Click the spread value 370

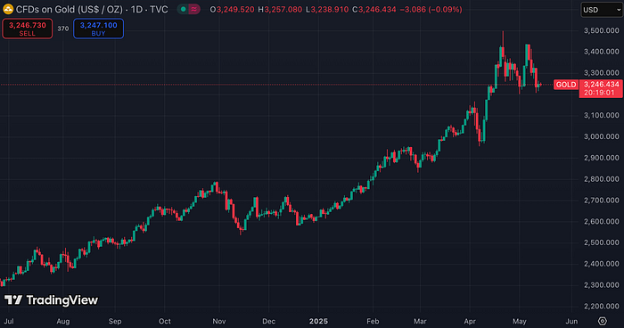63,29
